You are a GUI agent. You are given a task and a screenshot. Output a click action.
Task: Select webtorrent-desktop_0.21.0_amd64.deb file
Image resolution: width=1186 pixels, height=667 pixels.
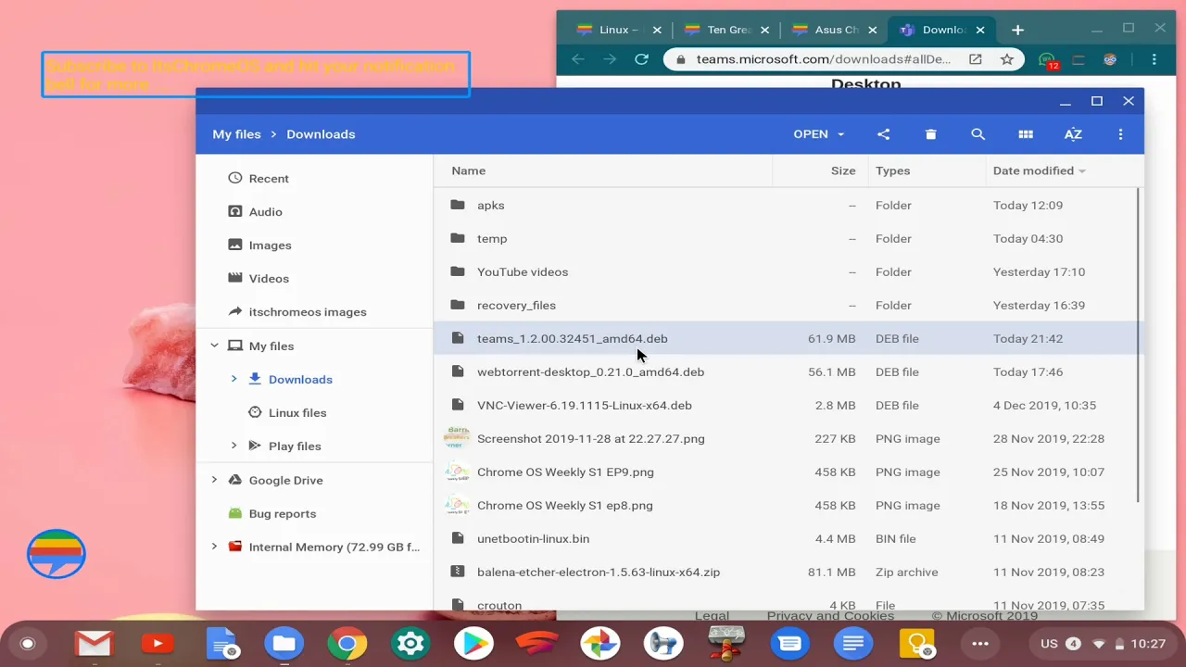784,371
